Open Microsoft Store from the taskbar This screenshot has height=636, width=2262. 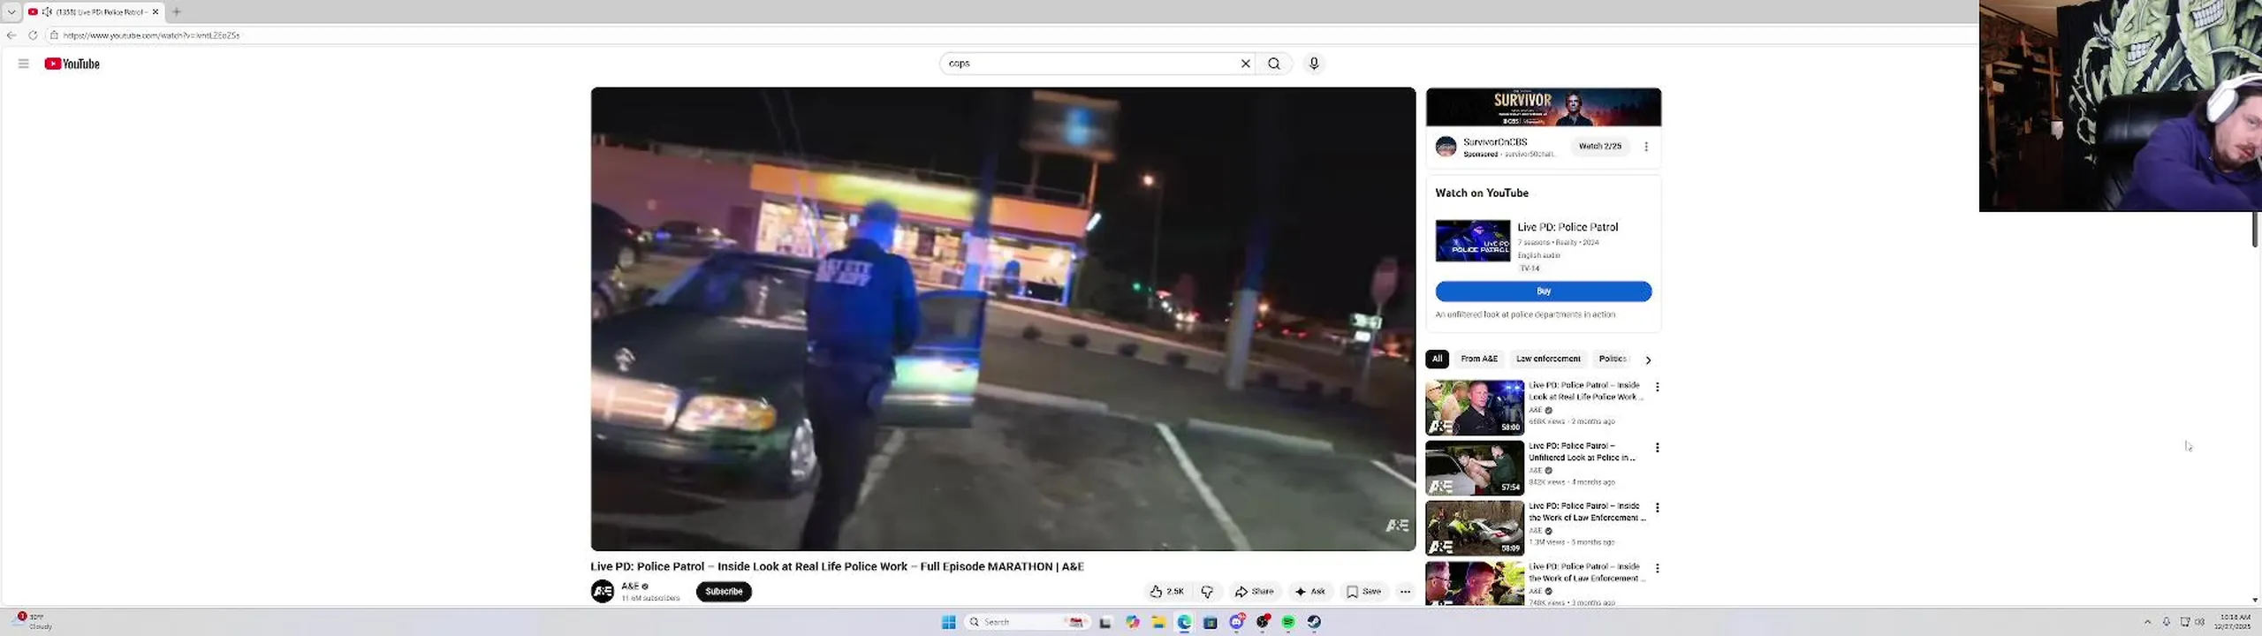point(1211,622)
